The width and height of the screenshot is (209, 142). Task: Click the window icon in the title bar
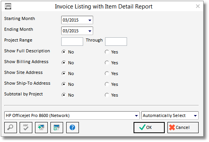click(x=8, y=6)
